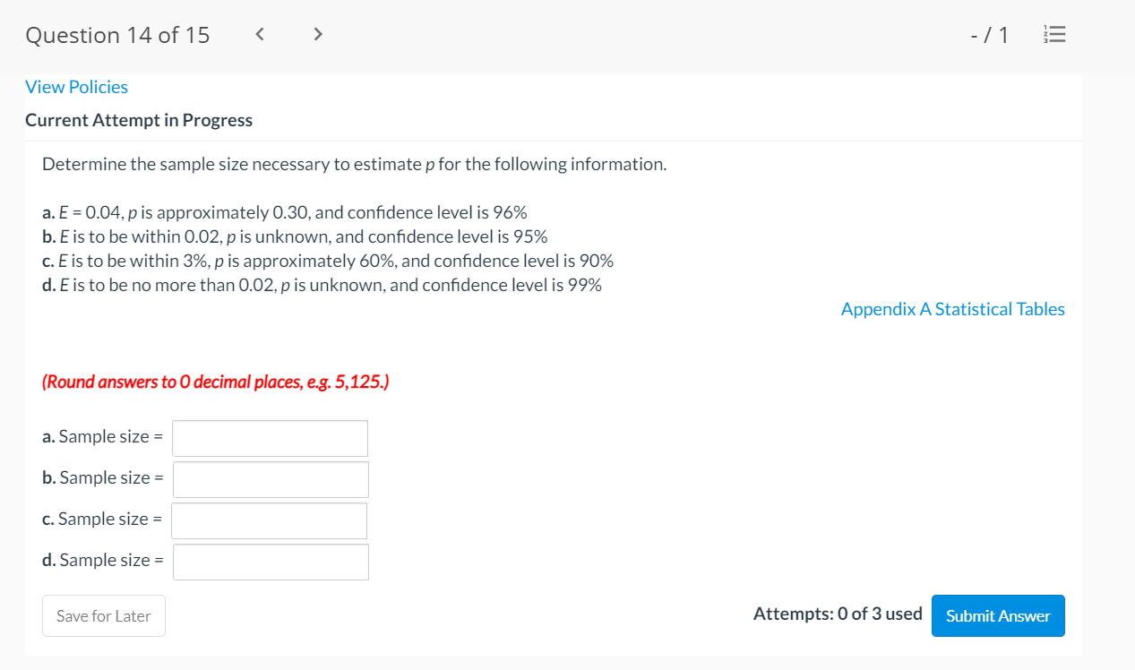Click problem line d with 99% confidence
1135x670 pixels.
pyautogui.click(x=322, y=286)
